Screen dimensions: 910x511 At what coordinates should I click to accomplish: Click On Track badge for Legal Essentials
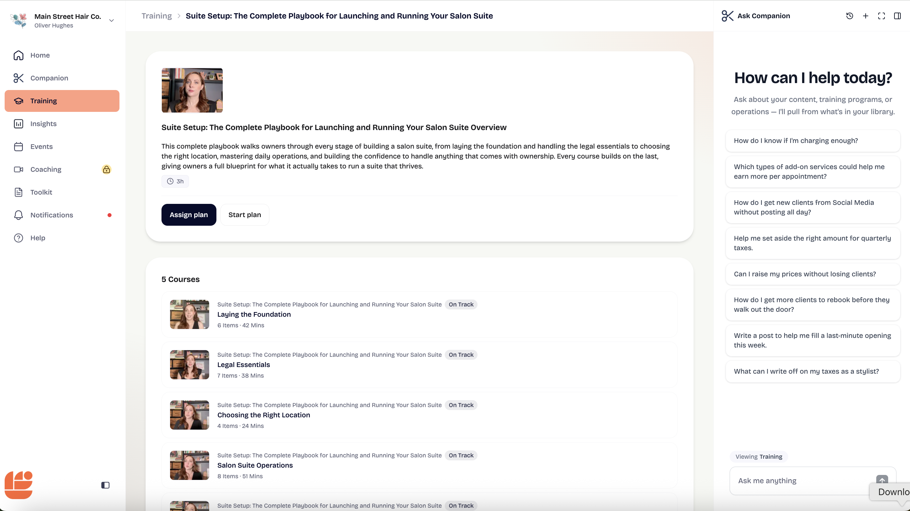click(x=461, y=355)
